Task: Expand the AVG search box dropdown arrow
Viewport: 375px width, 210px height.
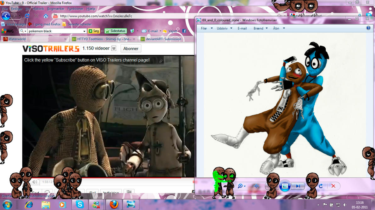Action: pyautogui.click(x=84, y=31)
